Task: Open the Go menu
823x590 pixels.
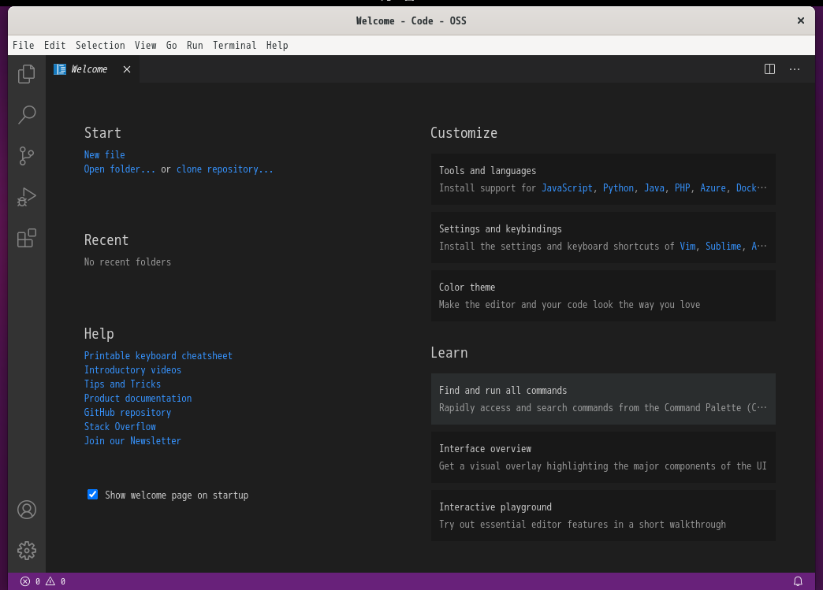Action: tap(172, 45)
